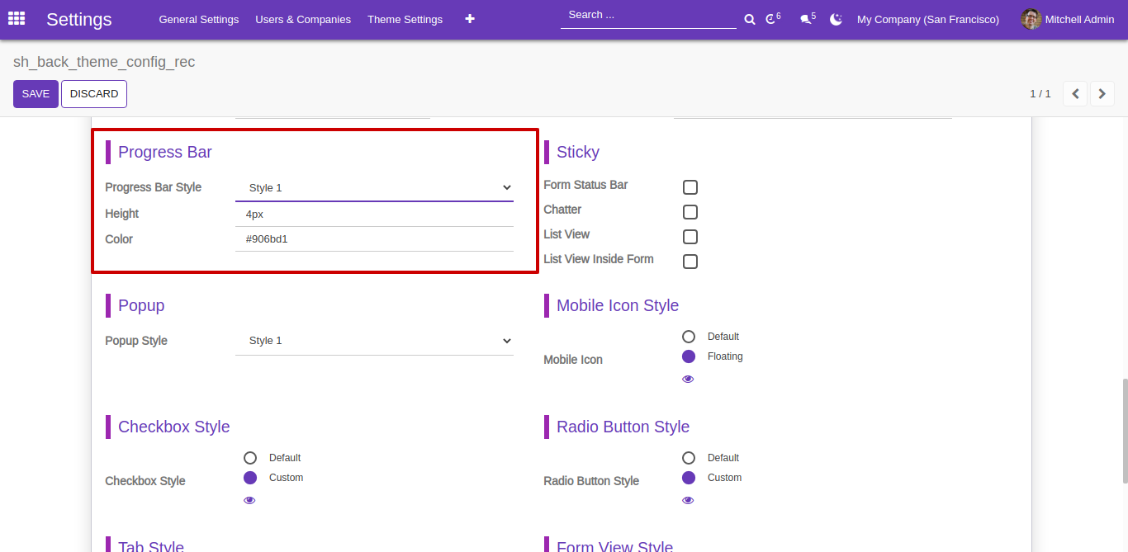Select Custom Checkbox Style radio
The height and width of the screenshot is (552, 1128).
click(x=250, y=478)
